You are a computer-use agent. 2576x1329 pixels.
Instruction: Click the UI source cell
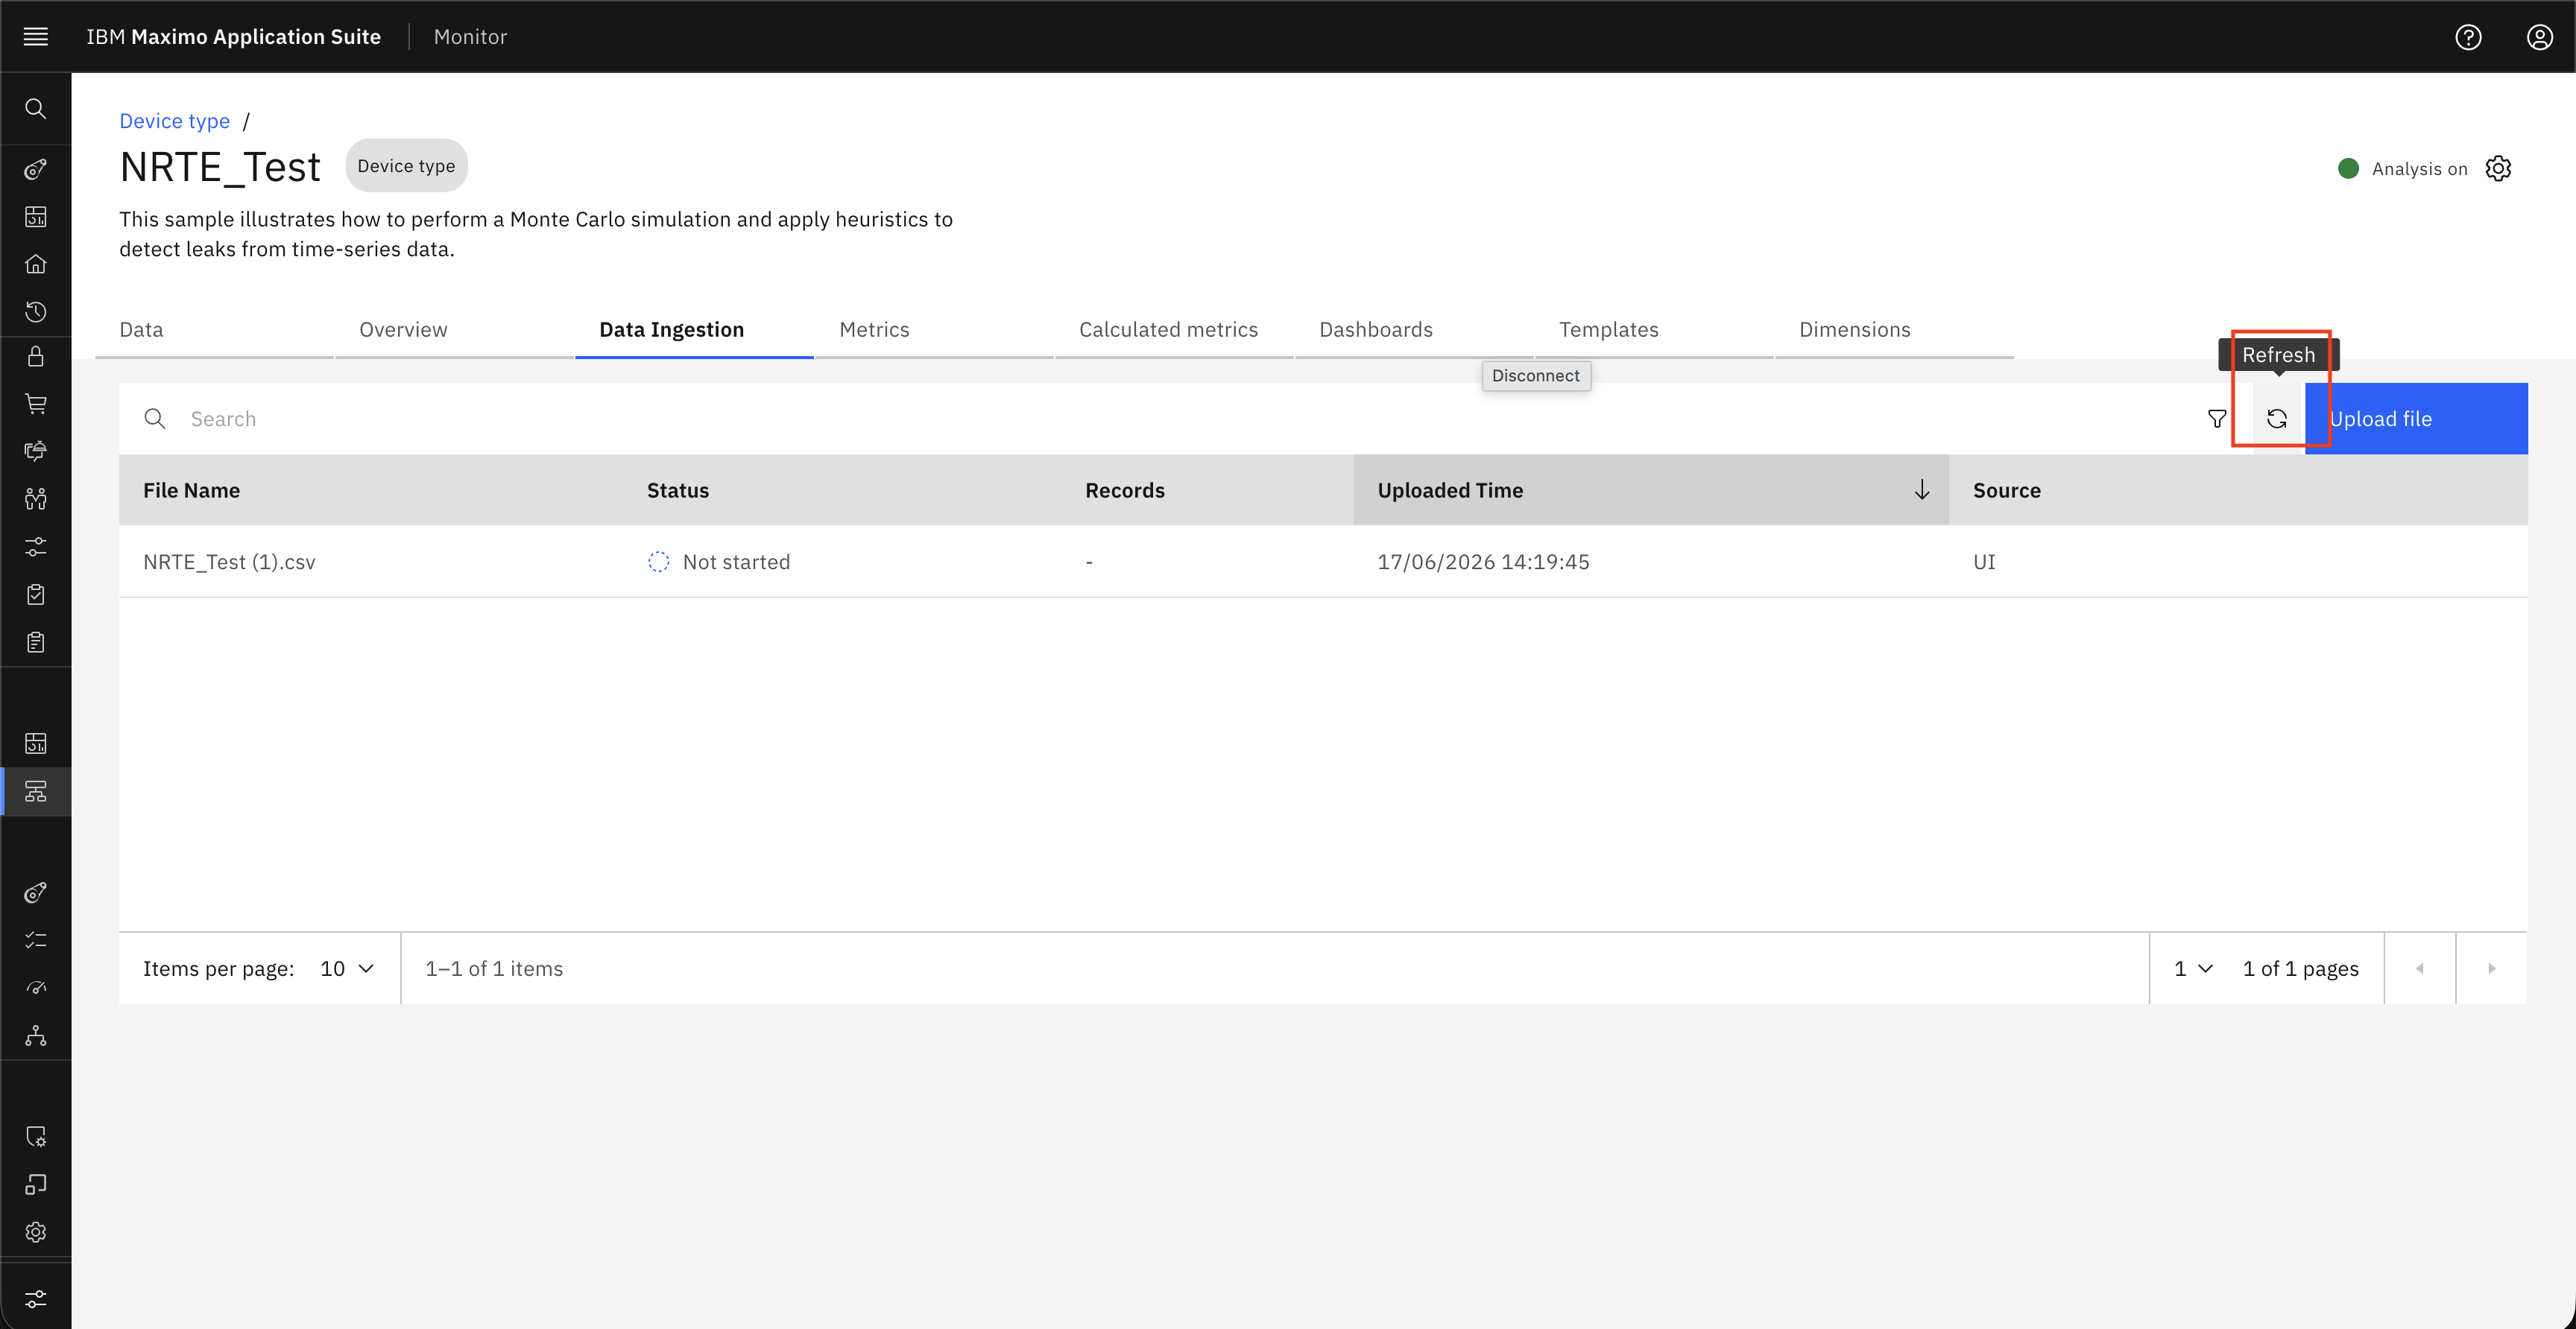[x=1984, y=562]
